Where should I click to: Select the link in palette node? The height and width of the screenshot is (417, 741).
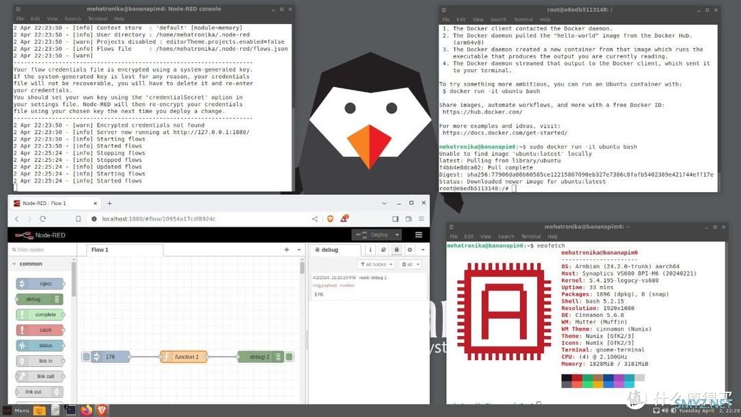pyautogui.click(x=40, y=361)
